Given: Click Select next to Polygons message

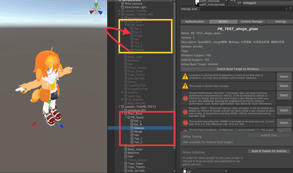Looking at the screenshot, I should [x=284, y=110].
